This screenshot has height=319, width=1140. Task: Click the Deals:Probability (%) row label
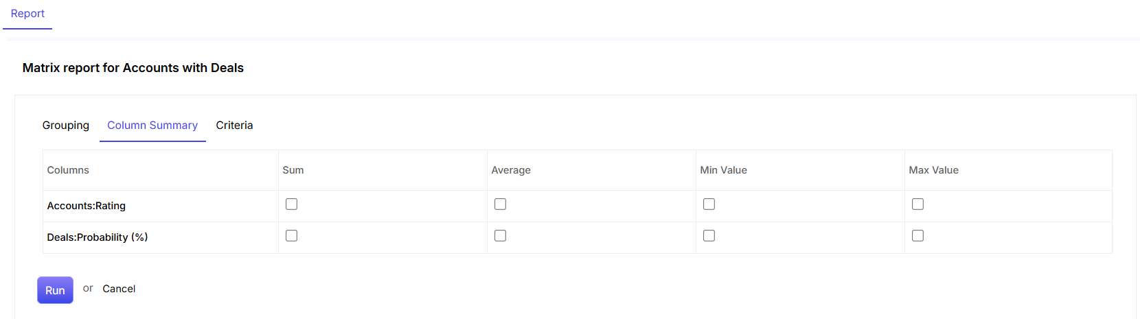coord(98,237)
